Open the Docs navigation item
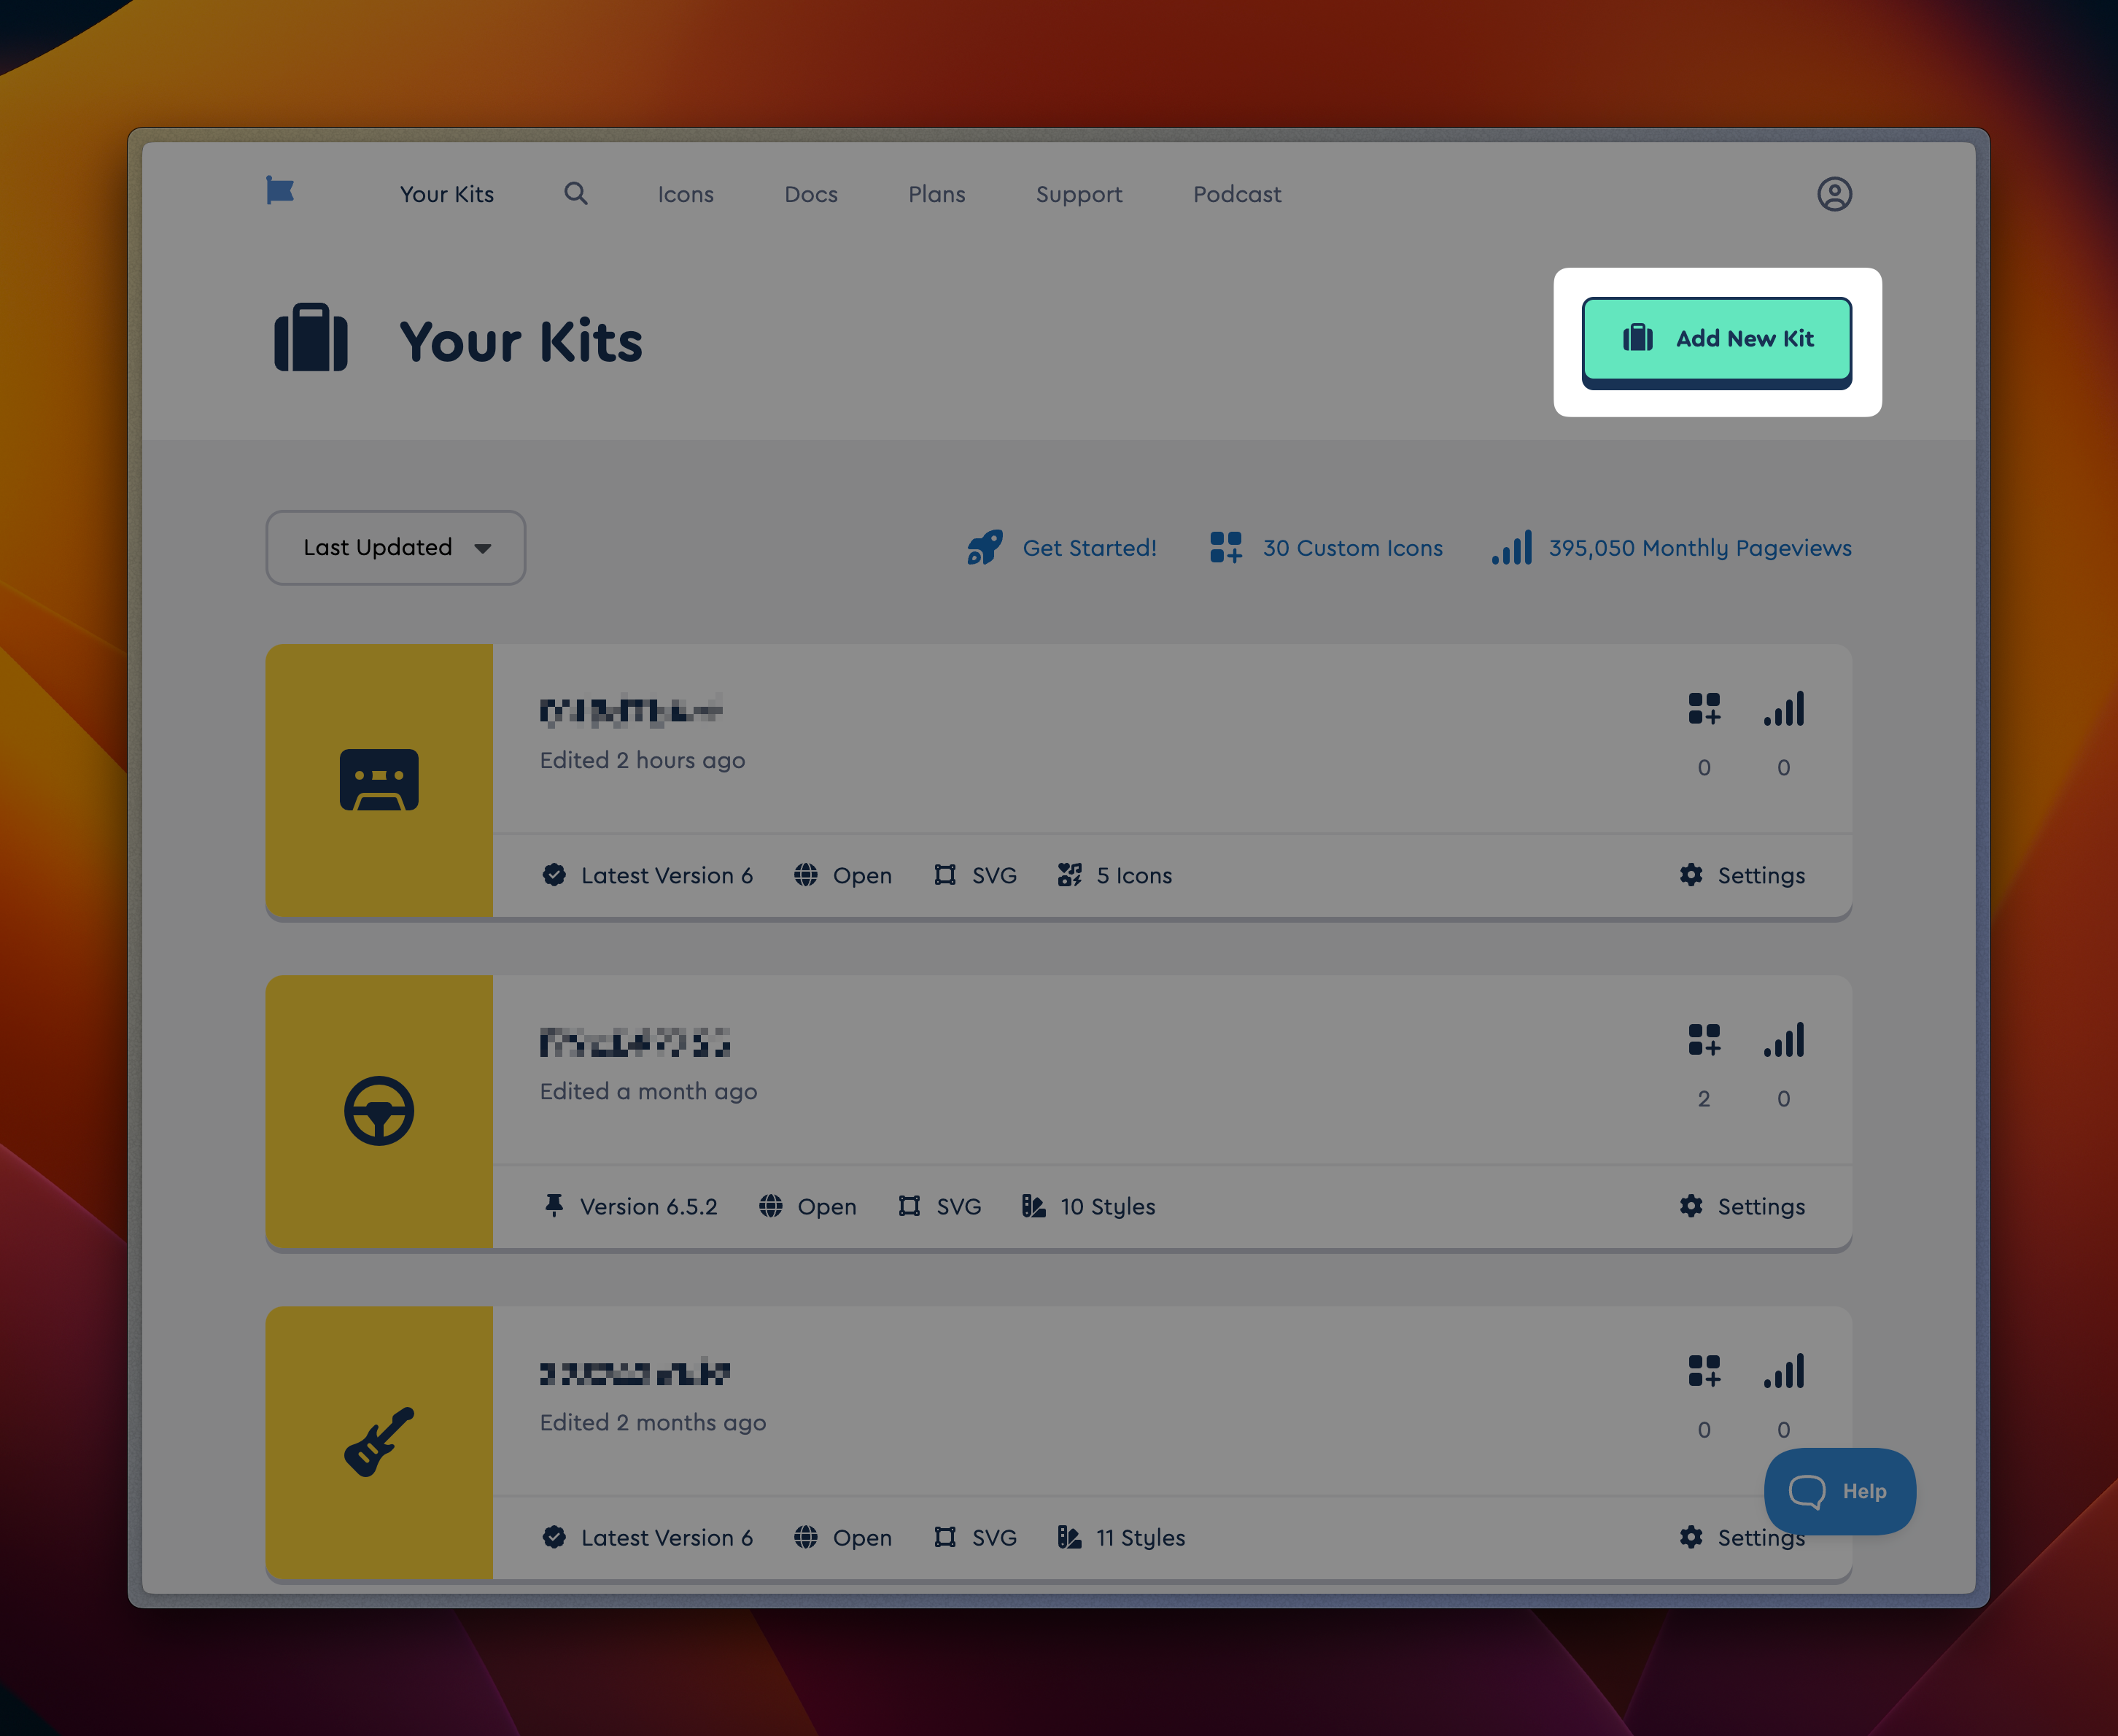The image size is (2118, 1736). [810, 194]
